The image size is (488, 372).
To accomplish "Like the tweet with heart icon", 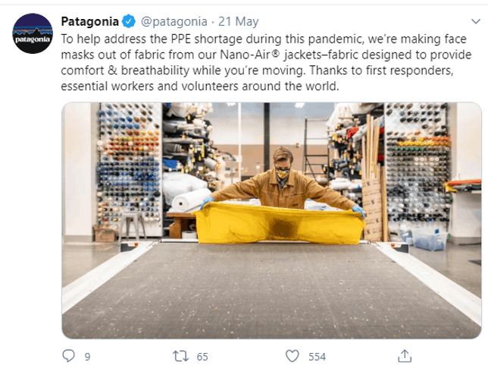I will coord(292,356).
